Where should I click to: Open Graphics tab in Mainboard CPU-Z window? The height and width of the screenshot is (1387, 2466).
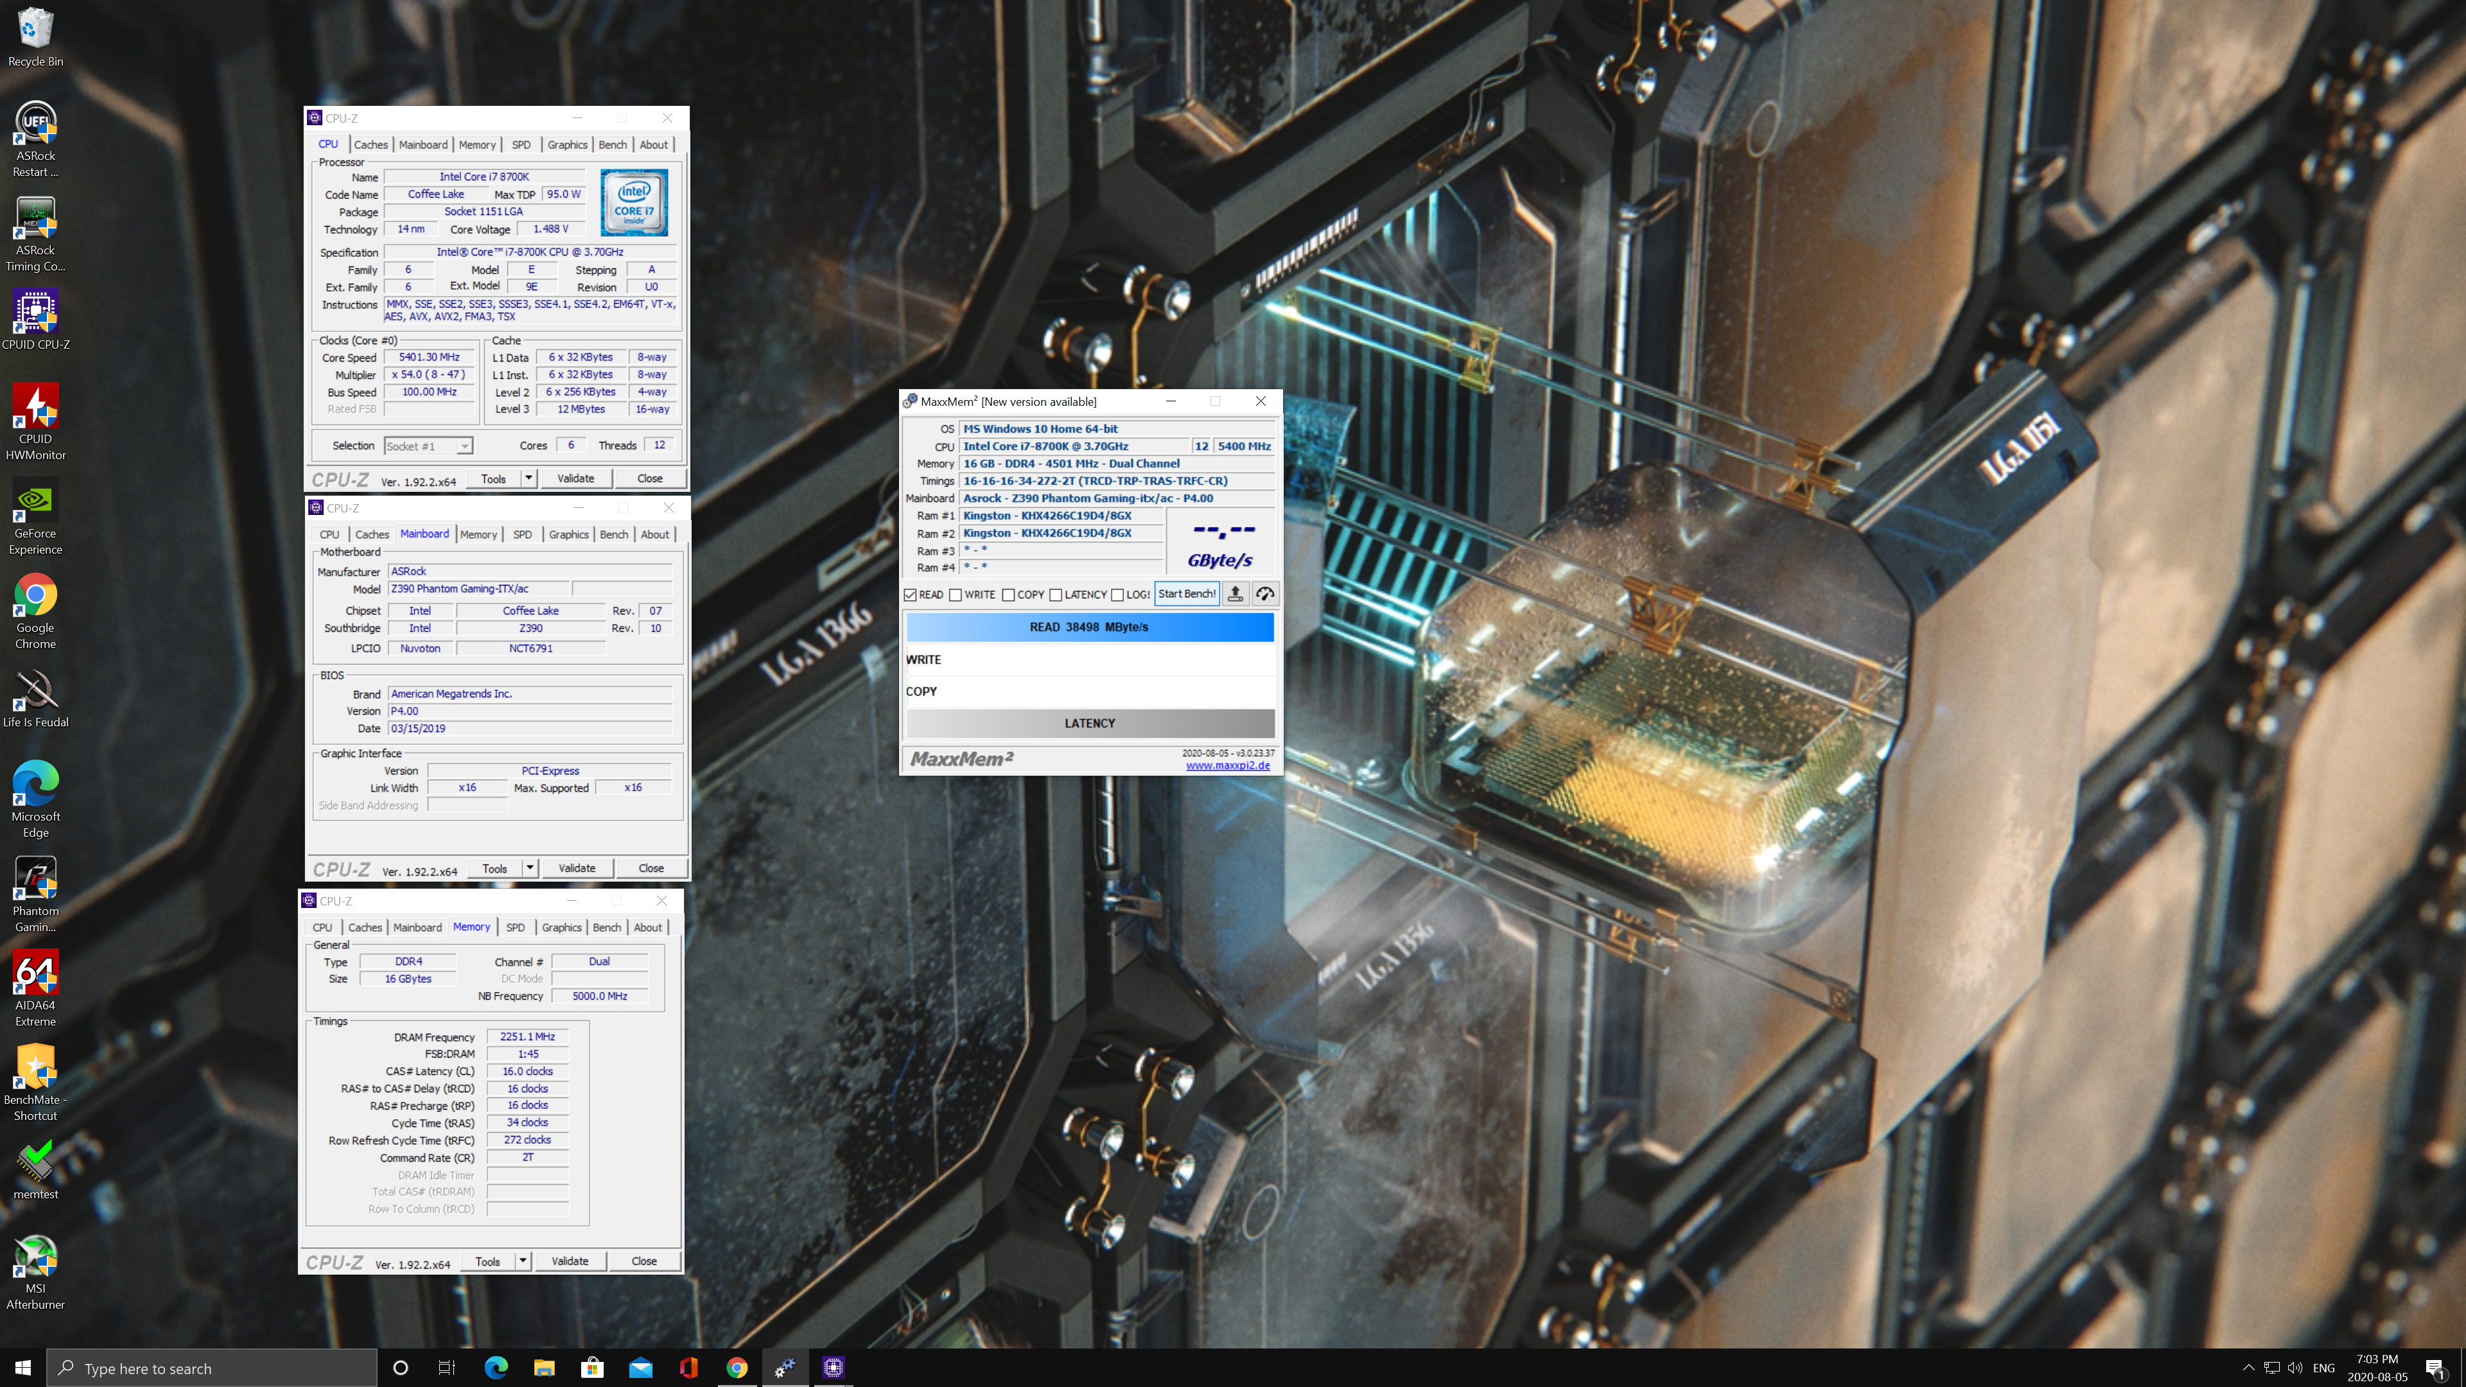pyautogui.click(x=568, y=534)
